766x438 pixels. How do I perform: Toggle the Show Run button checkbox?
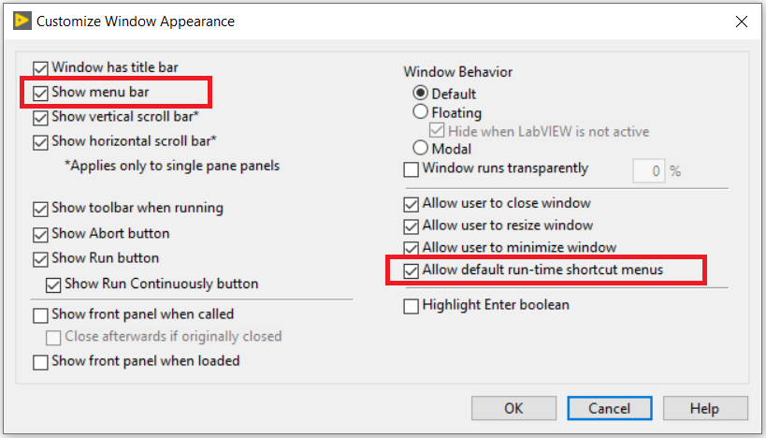point(40,258)
